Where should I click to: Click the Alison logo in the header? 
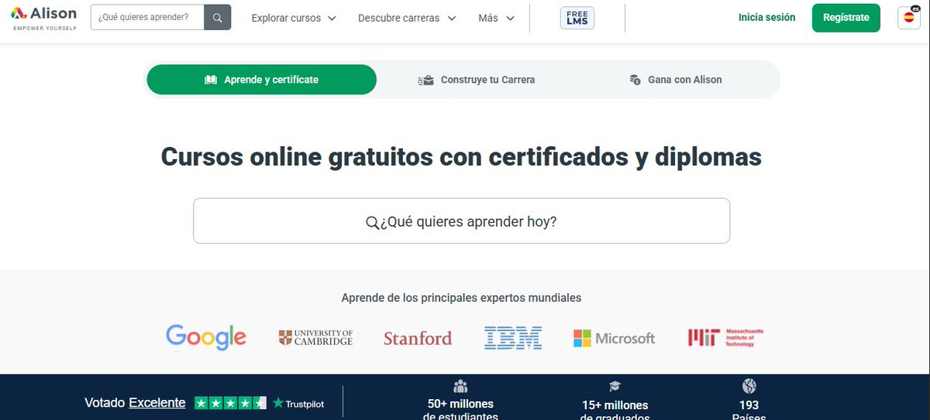click(x=44, y=17)
